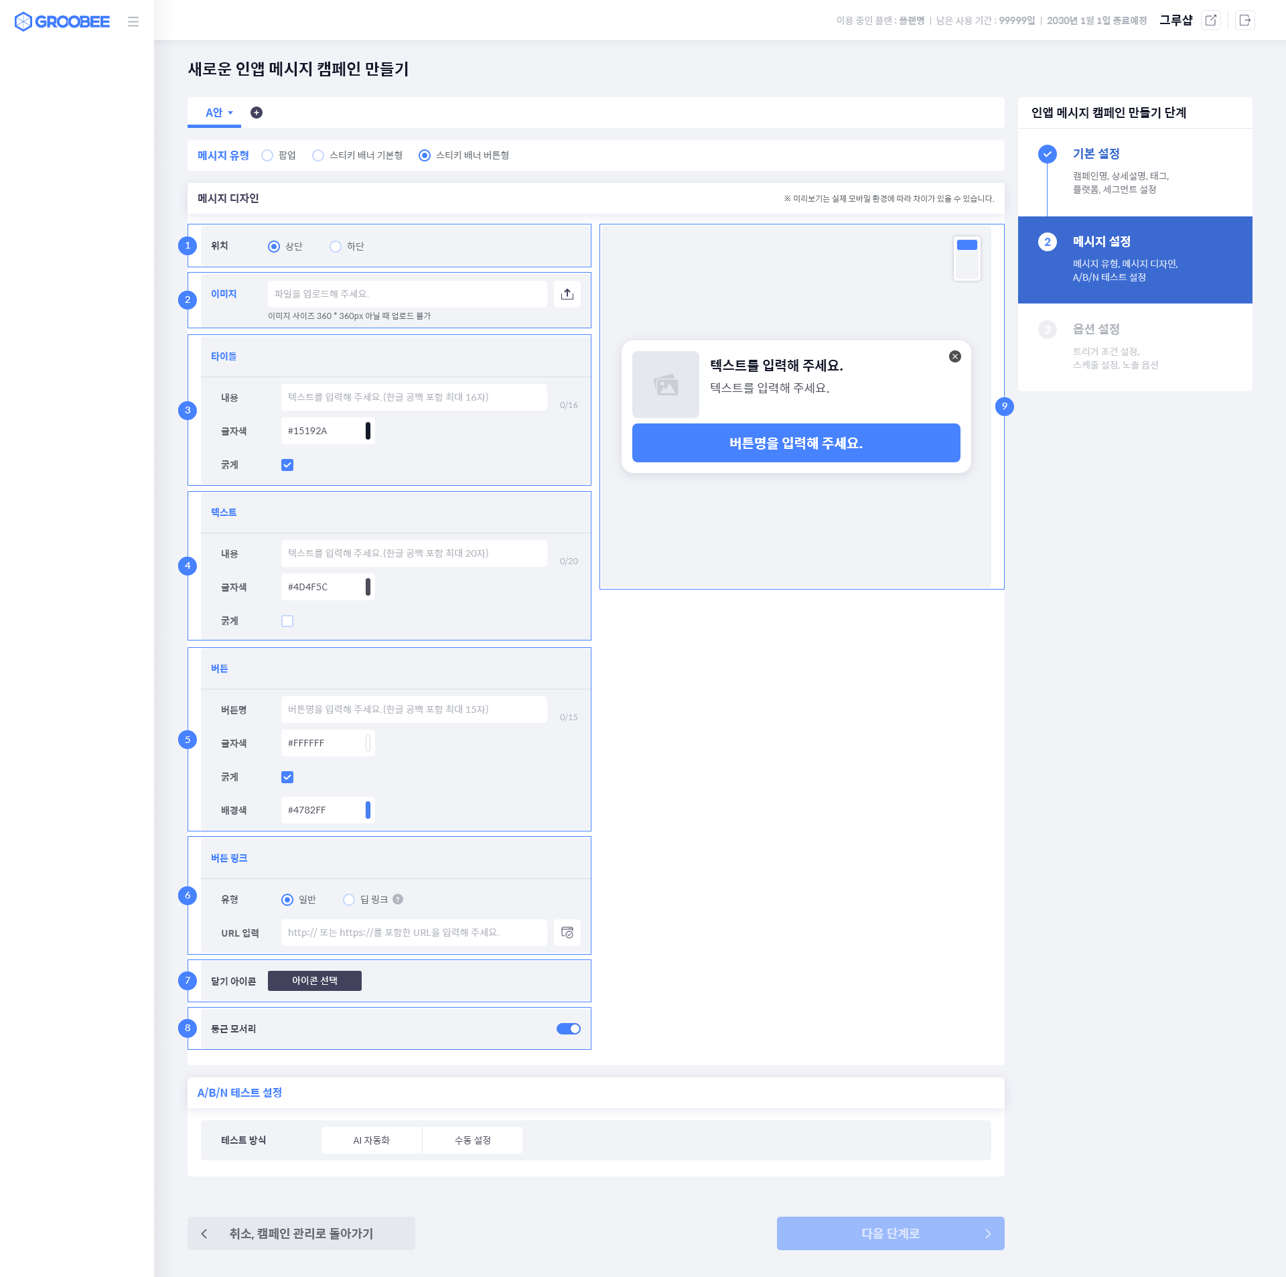Click the 아이콘 선택 button

click(315, 981)
